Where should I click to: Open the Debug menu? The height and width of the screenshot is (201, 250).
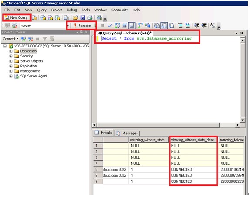(72, 10)
